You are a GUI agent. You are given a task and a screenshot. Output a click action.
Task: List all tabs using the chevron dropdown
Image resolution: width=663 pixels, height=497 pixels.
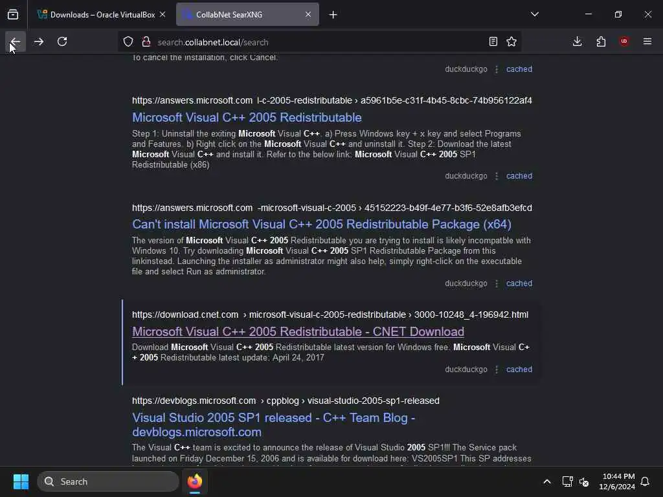[534, 14]
